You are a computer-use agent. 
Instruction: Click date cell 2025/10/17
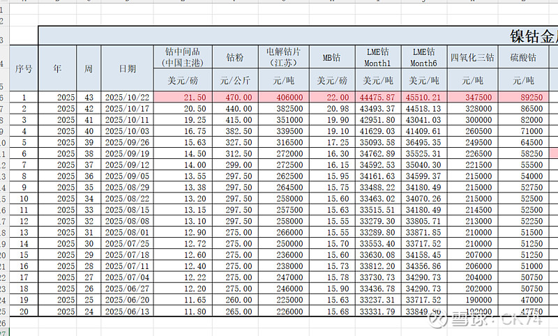128,109
